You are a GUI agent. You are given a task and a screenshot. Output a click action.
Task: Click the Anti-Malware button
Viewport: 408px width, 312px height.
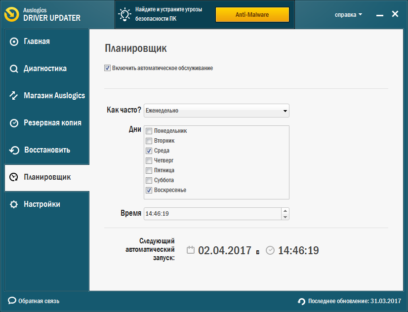coord(252,14)
